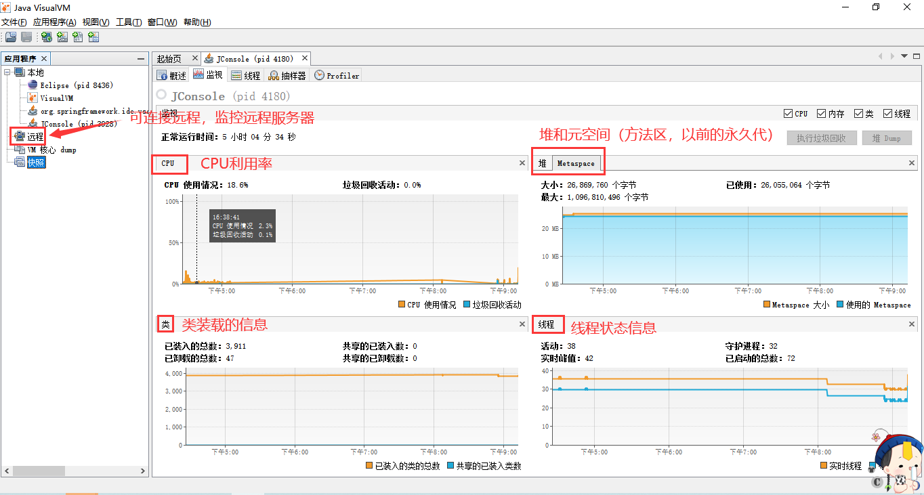Click the 监视 monitor chart icon
Viewport: 924px width, 495px height.
click(x=198, y=74)
